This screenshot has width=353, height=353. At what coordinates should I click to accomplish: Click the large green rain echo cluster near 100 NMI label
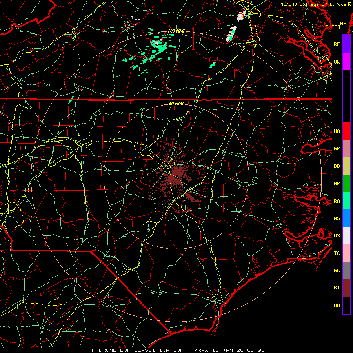coord(158,48)
